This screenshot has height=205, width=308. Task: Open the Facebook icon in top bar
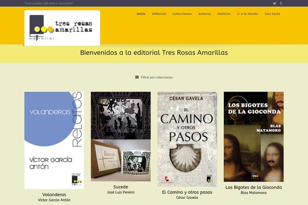point(281,4)
